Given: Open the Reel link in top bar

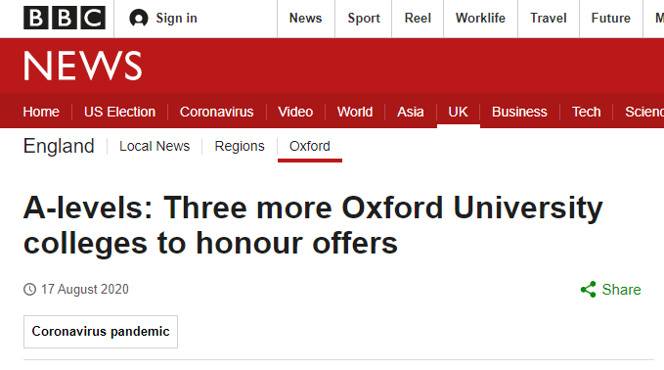Looking at the screenshot, I should [x=418, y=19].
